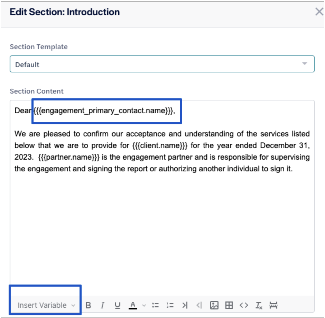This screenshot has height=318, width=325.
Task: Underline the selected text
Action: 118,305
